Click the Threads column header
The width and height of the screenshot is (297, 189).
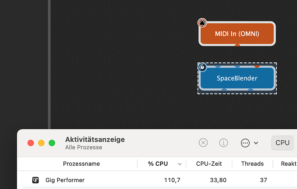[x=252, y=164]
